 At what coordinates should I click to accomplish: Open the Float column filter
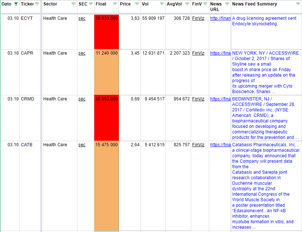coord(115,4)
